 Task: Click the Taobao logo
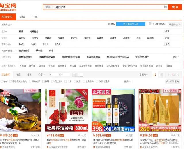(8, 7)
